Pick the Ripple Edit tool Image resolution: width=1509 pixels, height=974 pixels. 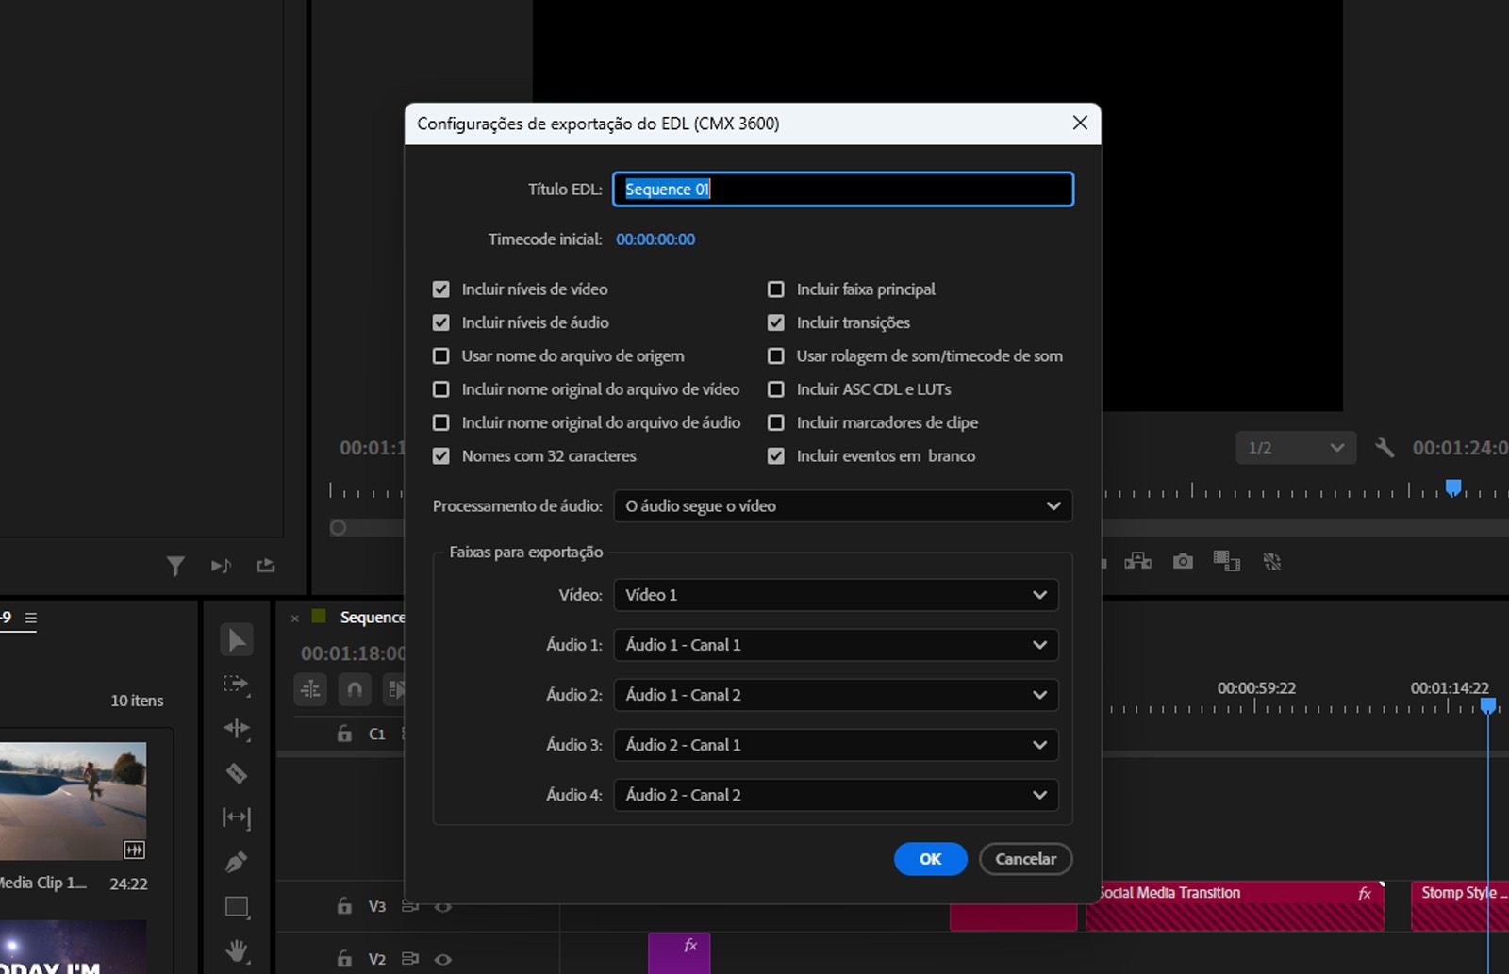(x=236, y=728)
